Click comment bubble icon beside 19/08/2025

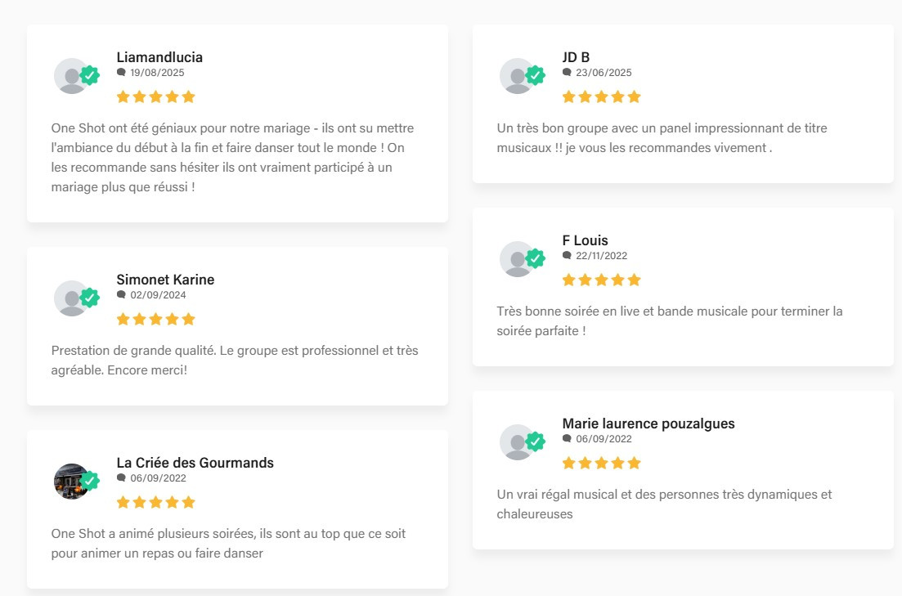122,72
